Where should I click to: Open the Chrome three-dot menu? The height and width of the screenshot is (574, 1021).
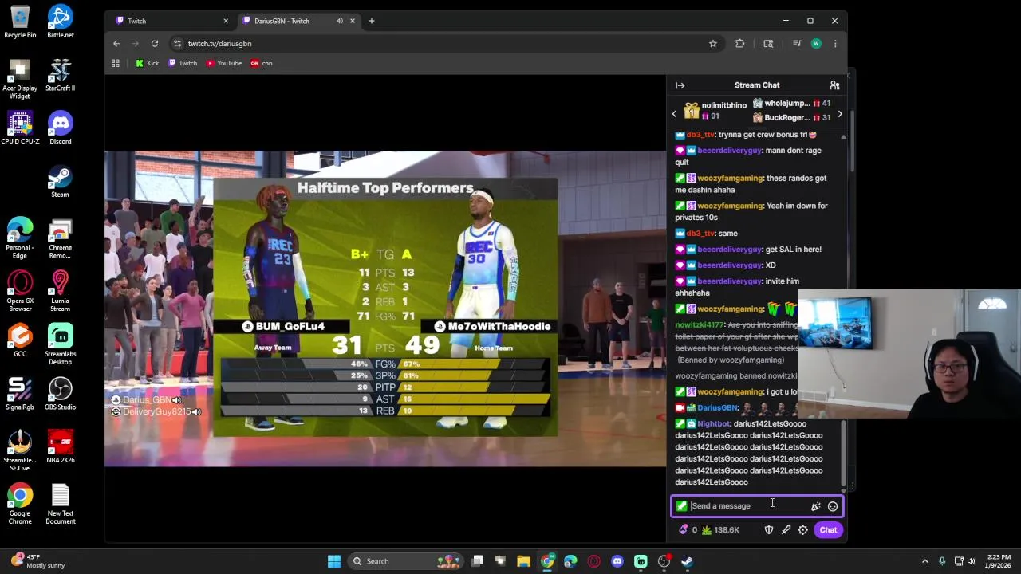pos(835,44)
